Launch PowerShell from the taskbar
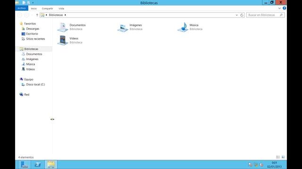 38,165
